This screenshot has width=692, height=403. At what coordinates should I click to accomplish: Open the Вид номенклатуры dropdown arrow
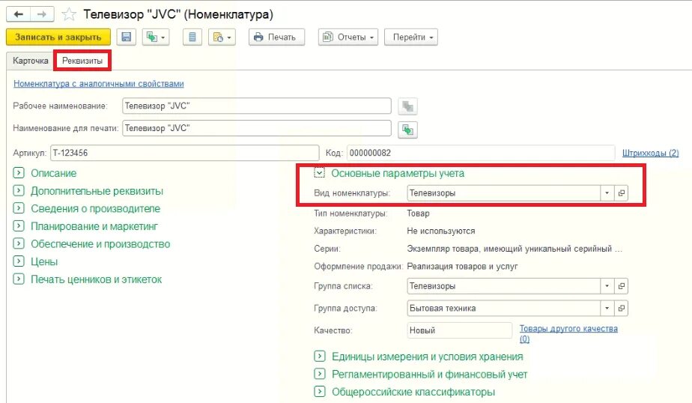(x=607, y=193)
